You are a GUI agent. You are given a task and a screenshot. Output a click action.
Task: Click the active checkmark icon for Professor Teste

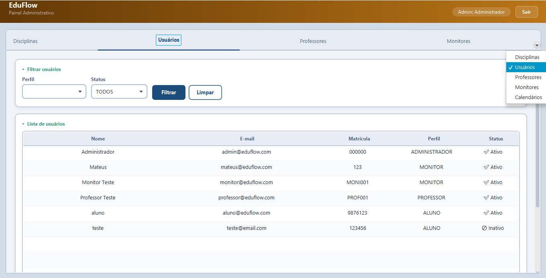click(486, 198)
